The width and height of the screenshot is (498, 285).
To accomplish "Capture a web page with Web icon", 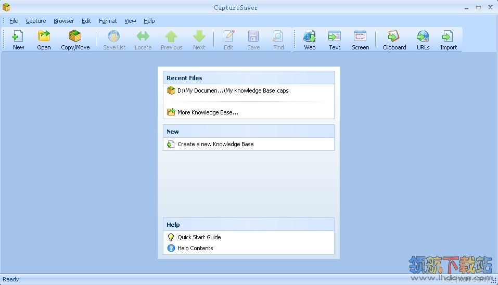I will tap(310, 40).
